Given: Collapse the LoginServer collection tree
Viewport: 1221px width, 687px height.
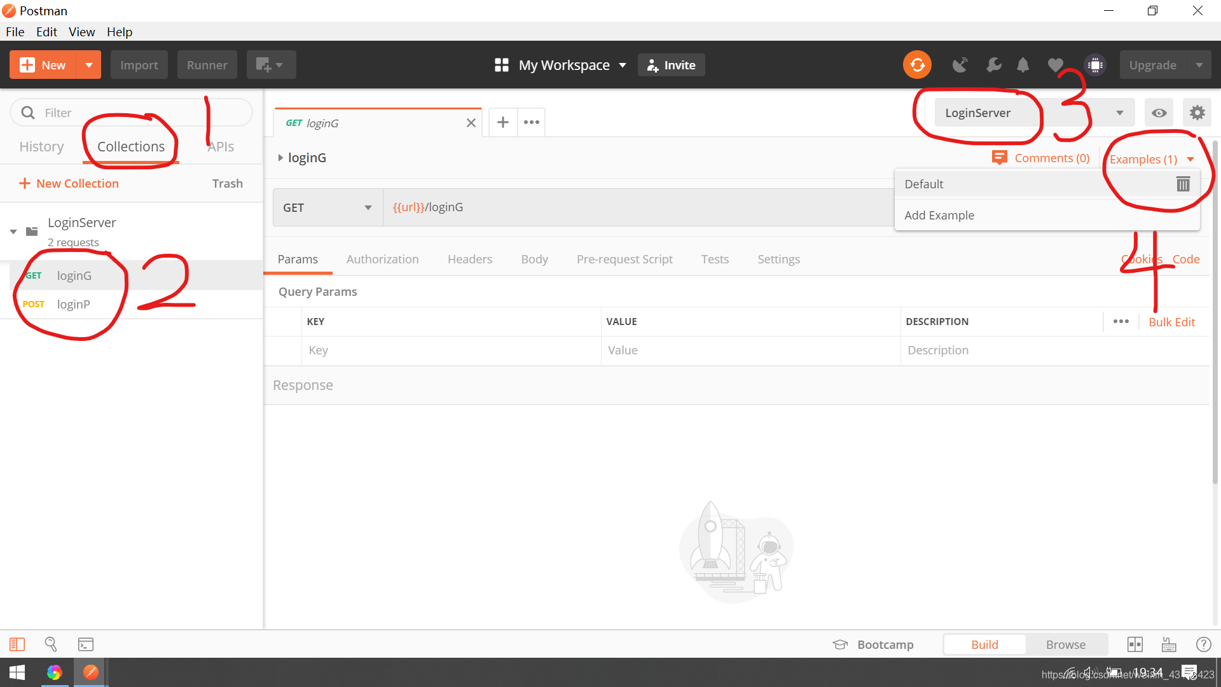Looking at the screenshot, I should (x=13, y=232).
